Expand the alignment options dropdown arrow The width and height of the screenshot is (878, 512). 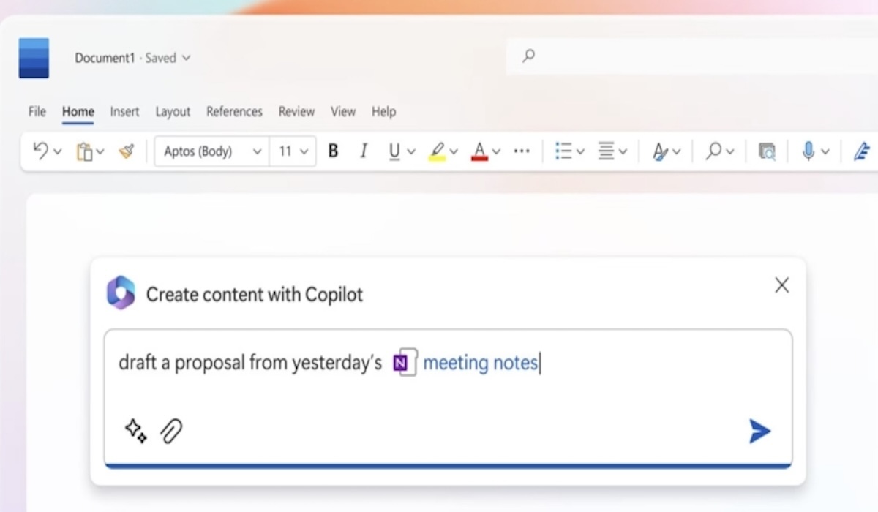point(623,152)
